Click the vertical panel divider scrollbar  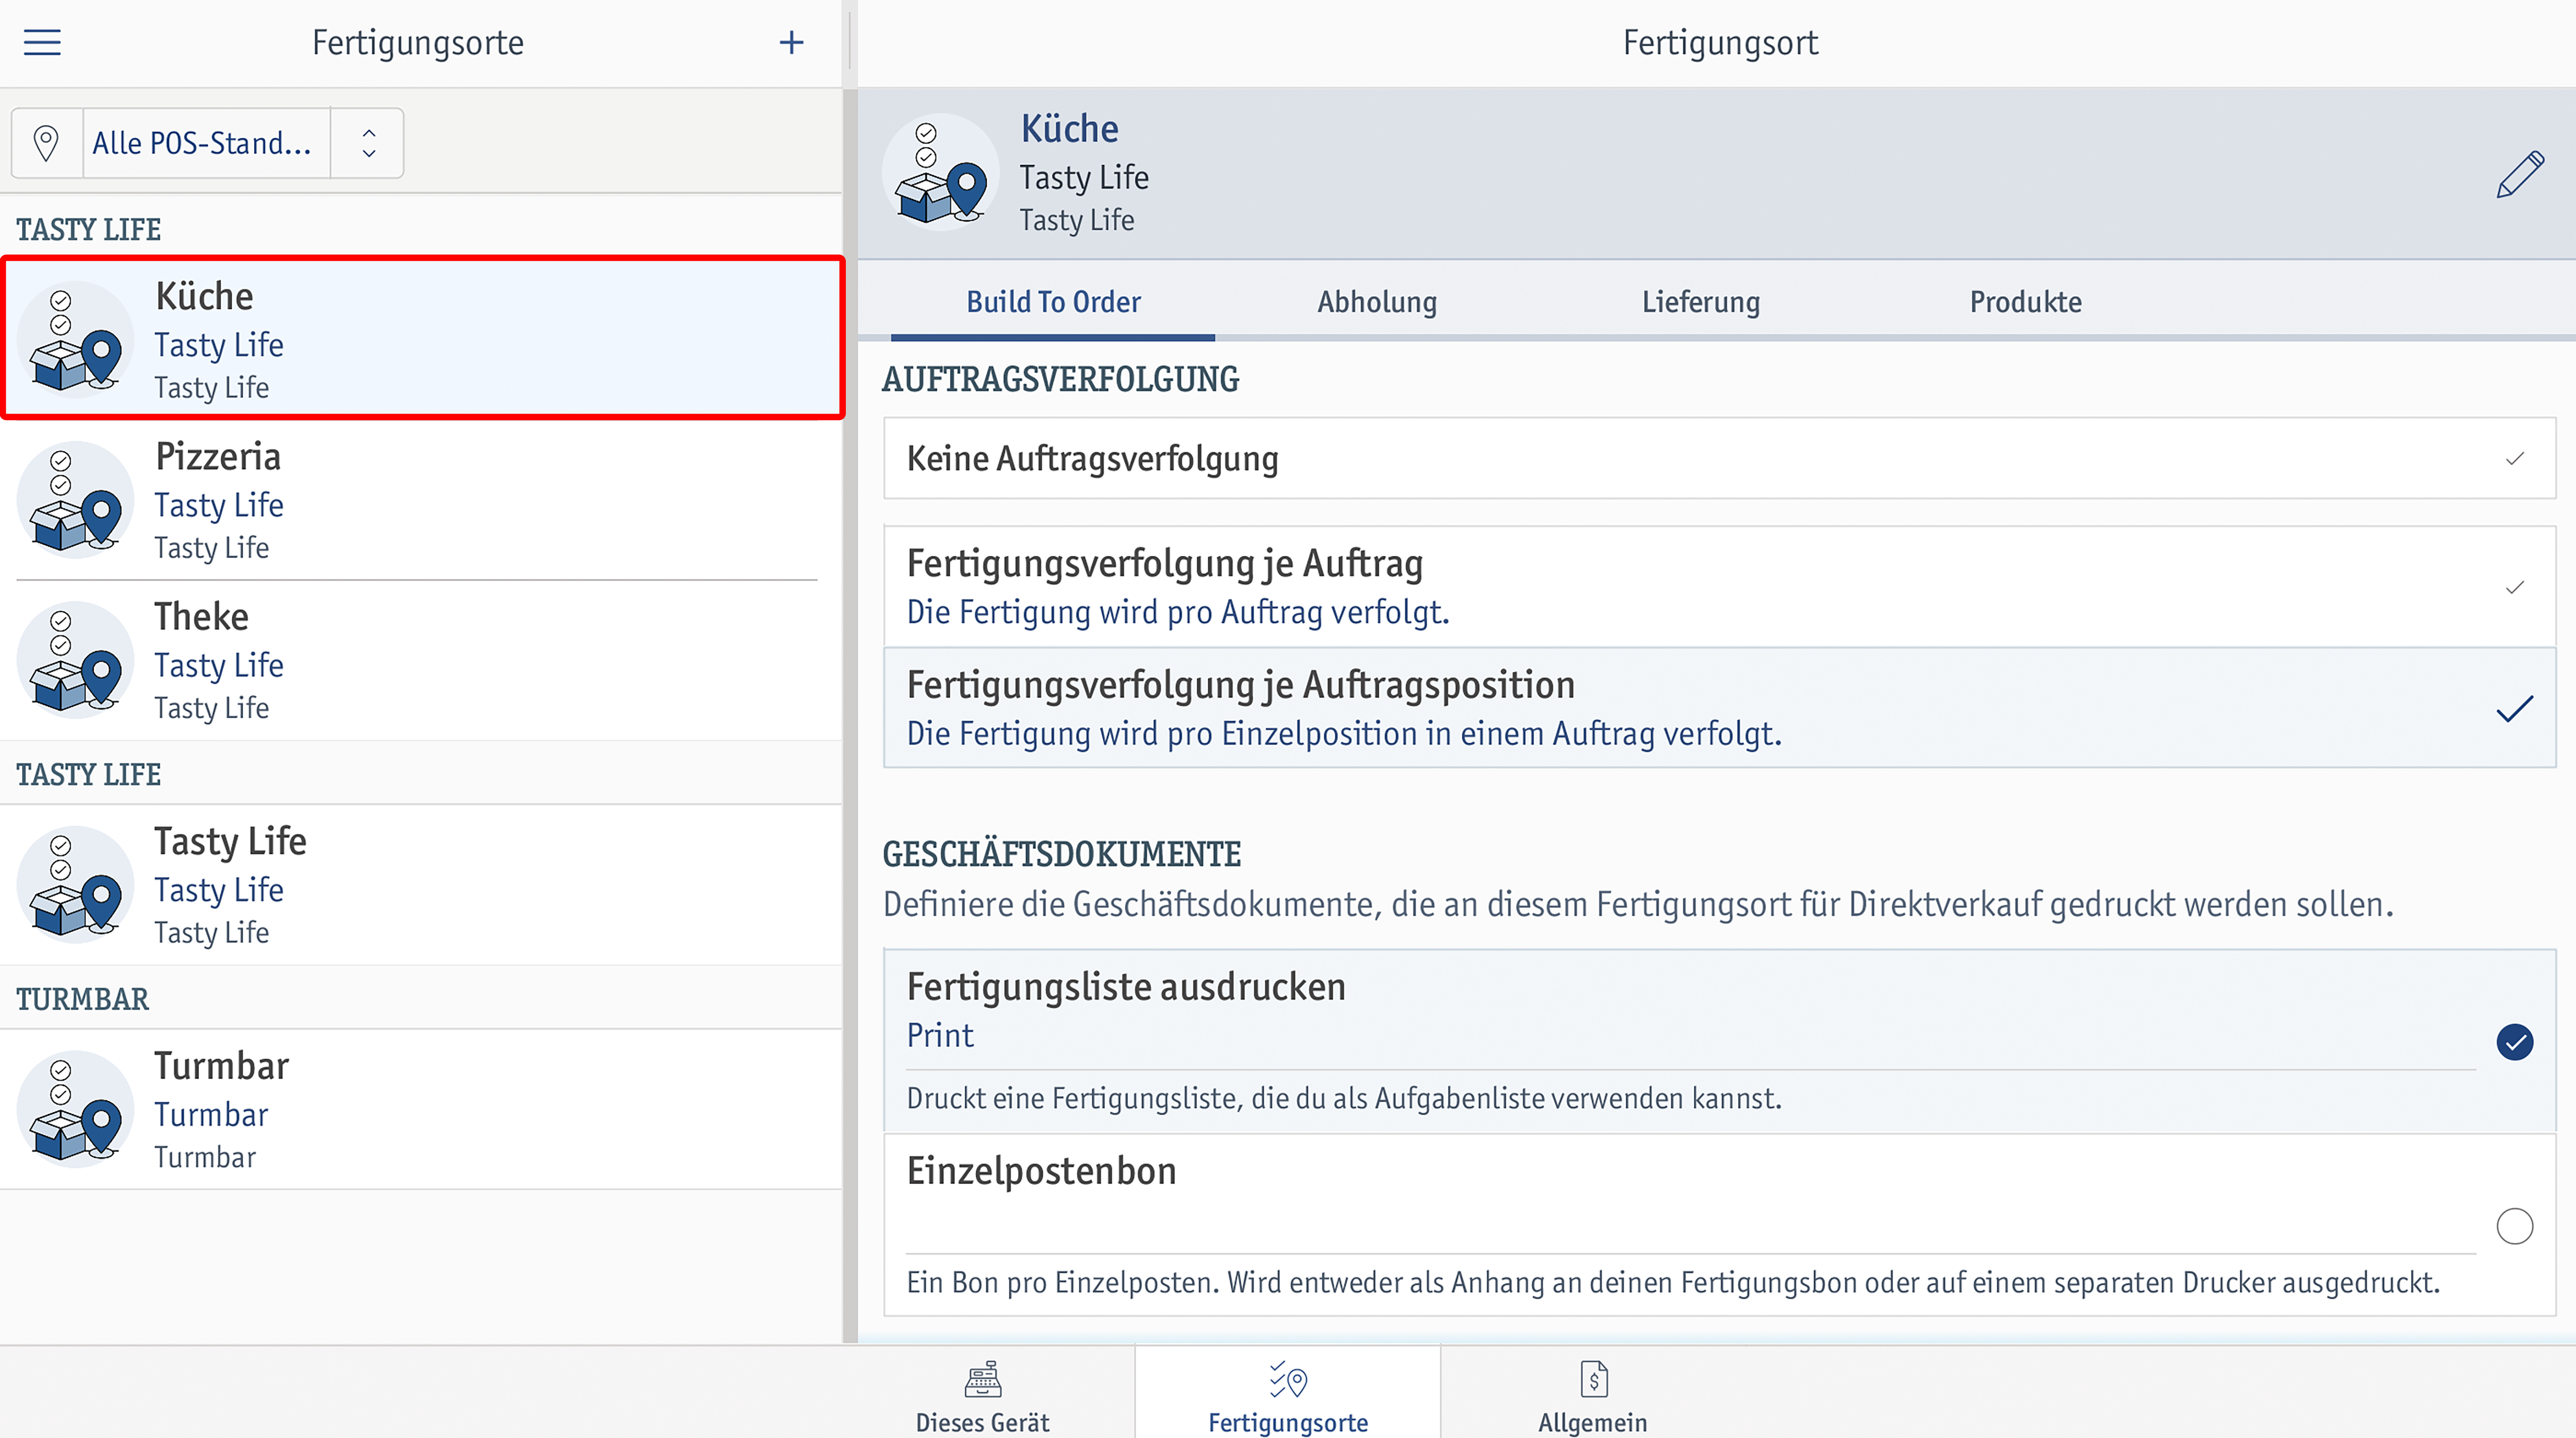click(850, 716)
